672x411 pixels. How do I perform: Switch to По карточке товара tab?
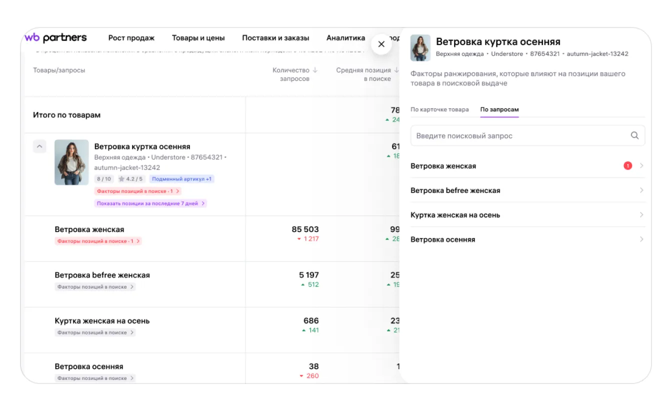coord(439,109)
